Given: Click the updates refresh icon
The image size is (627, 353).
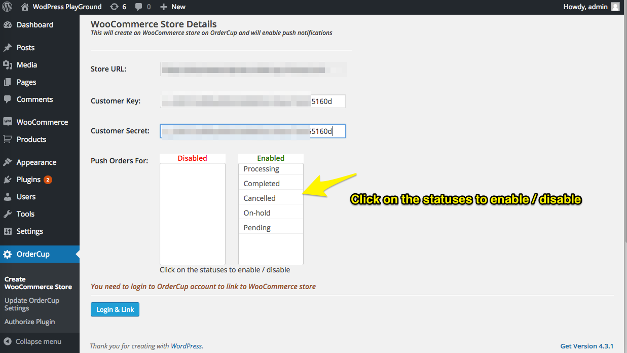Looking at the screenshot, I should tap(115, 7).
